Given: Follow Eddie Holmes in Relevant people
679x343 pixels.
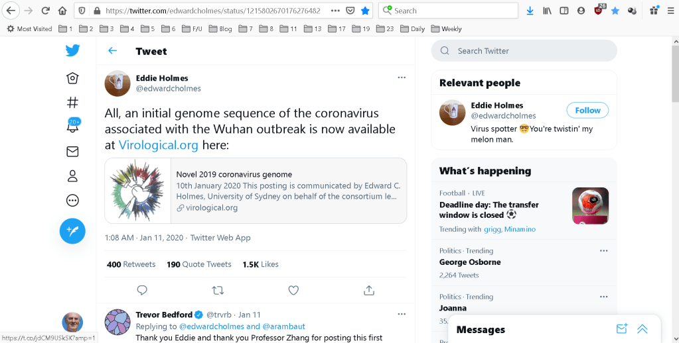Looking at the screenshot, I should click(587, 111).
